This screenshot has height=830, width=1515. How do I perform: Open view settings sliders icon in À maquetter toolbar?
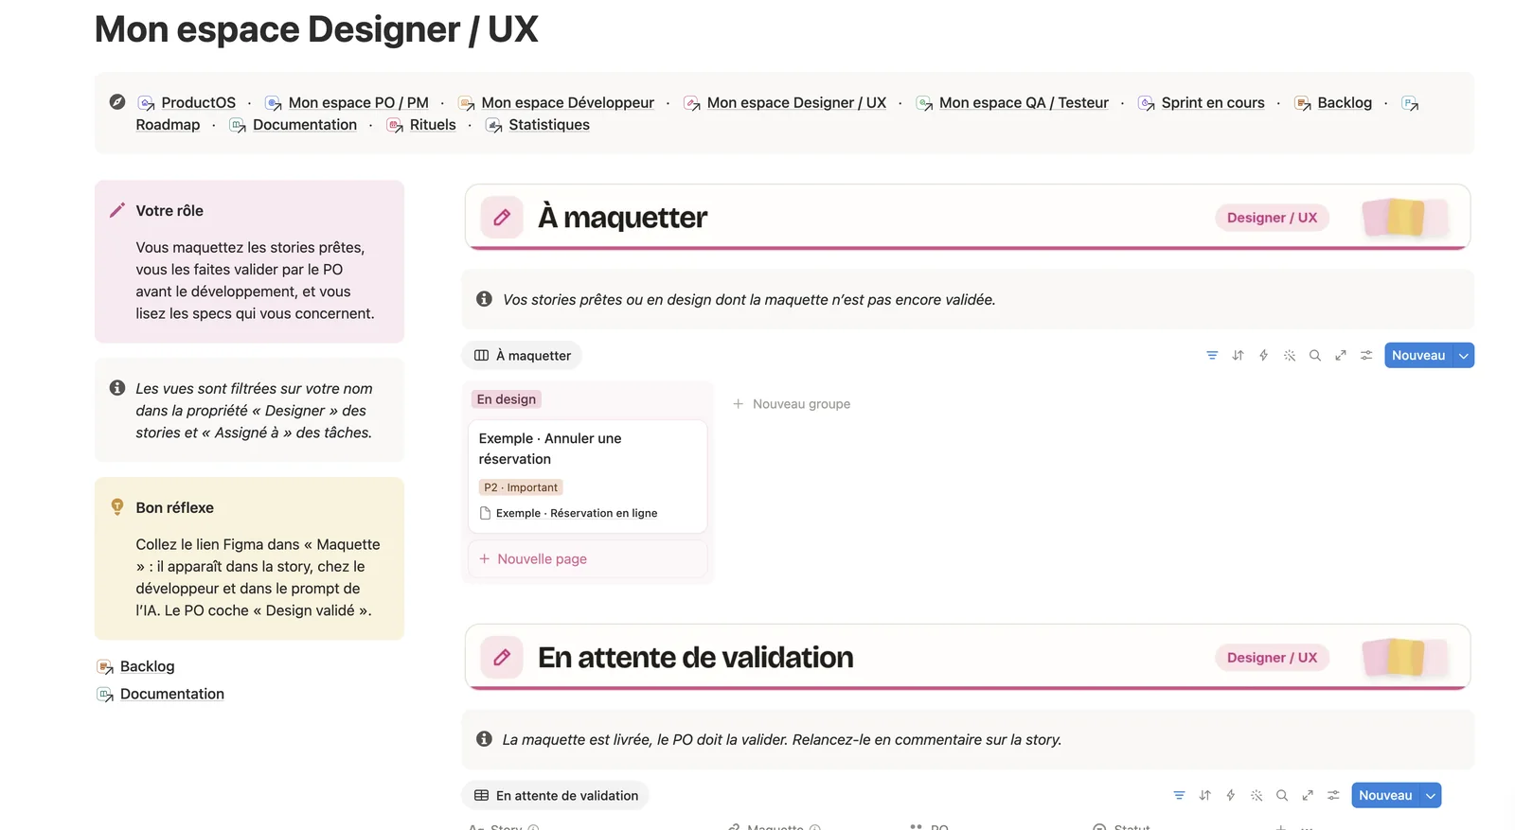1366,356
